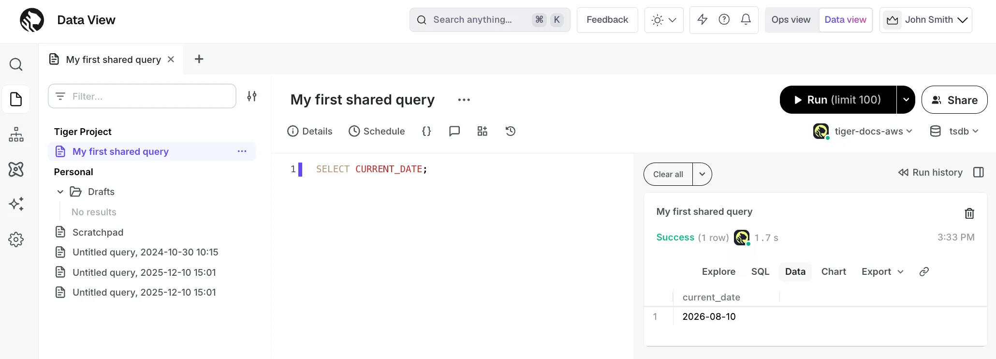This screenshot has width=996, height=359.
Task: Open the queries document icon in sidebar
Action: [x=16, y=99]
